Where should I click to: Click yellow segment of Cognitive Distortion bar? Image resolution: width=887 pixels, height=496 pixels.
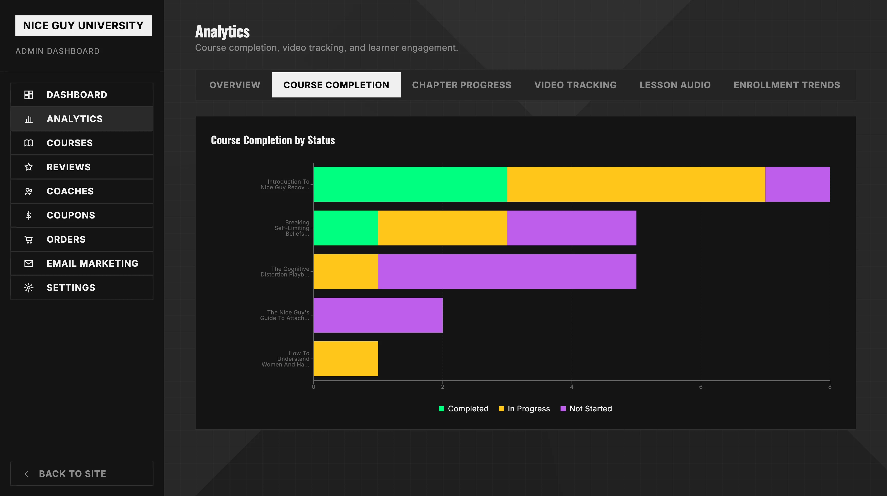click(346, 272)
